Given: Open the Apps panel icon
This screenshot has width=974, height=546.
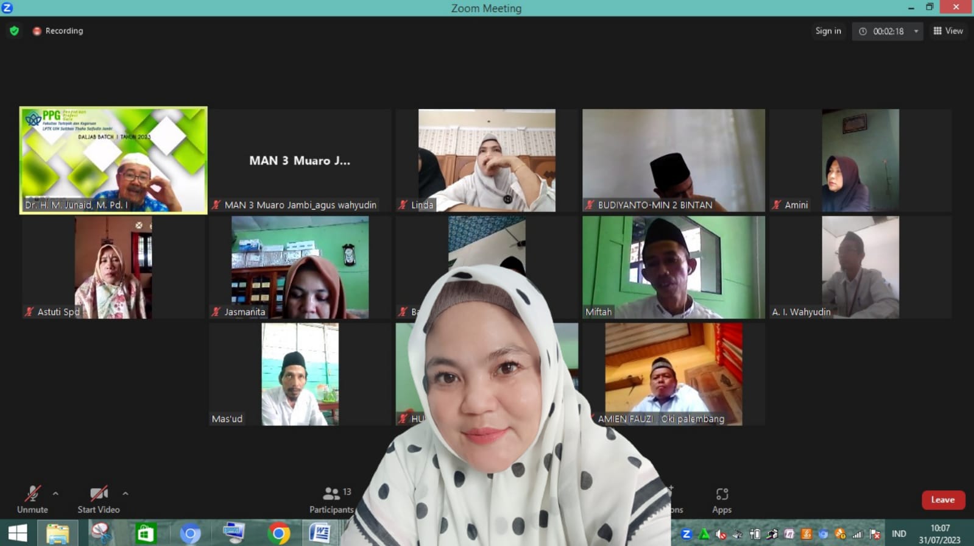Looking at the screenshot, I should pos(722,500).
